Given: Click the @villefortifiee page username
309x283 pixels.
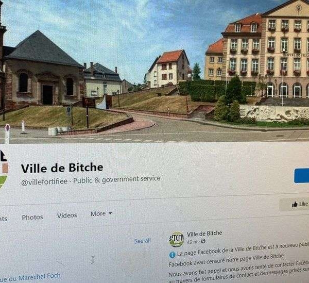Looking at the screenshot, I should [x=44, y=181].
